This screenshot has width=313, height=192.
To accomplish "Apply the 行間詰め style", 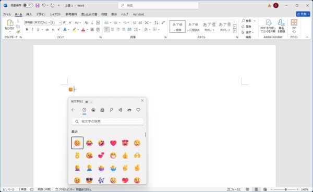I will (193, 27).
